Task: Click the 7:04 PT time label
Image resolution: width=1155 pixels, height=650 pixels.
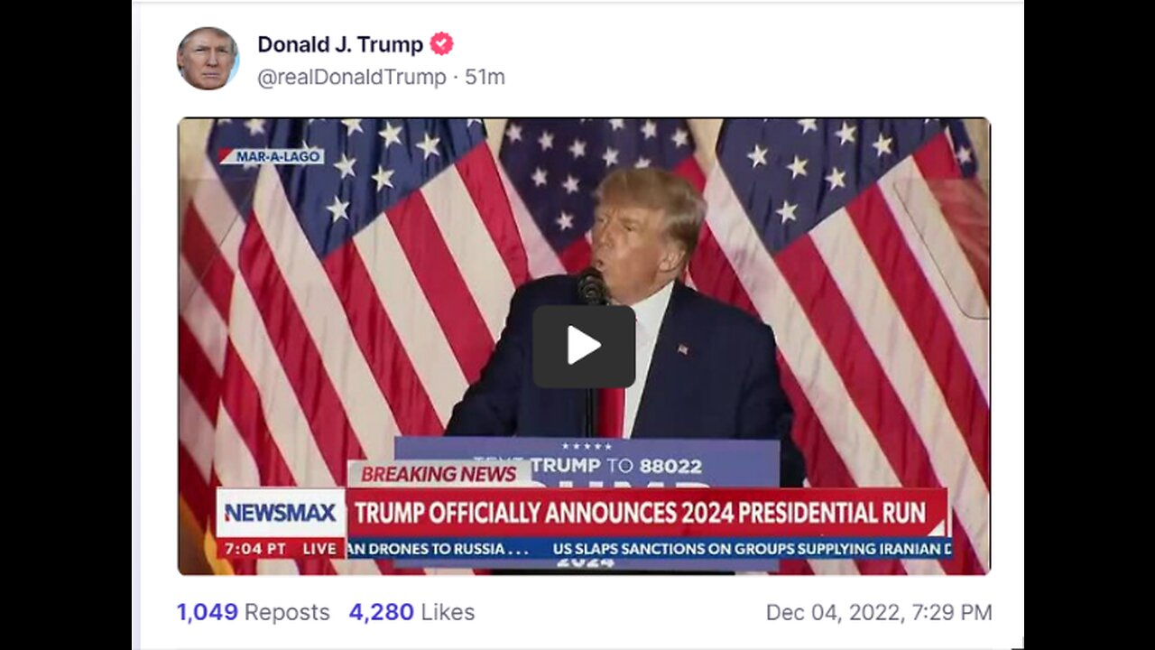Action: (x=255, y=548)
